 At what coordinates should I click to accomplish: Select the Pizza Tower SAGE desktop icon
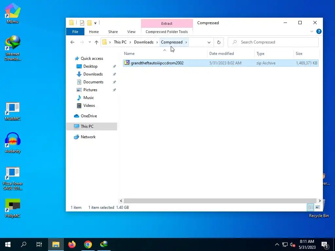pos(13,178)
